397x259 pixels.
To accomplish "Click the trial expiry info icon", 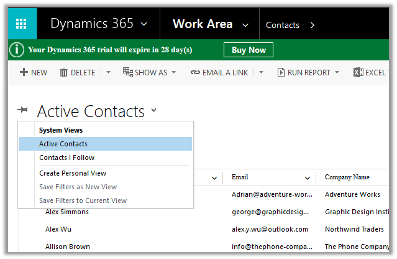I will (17, 50).
